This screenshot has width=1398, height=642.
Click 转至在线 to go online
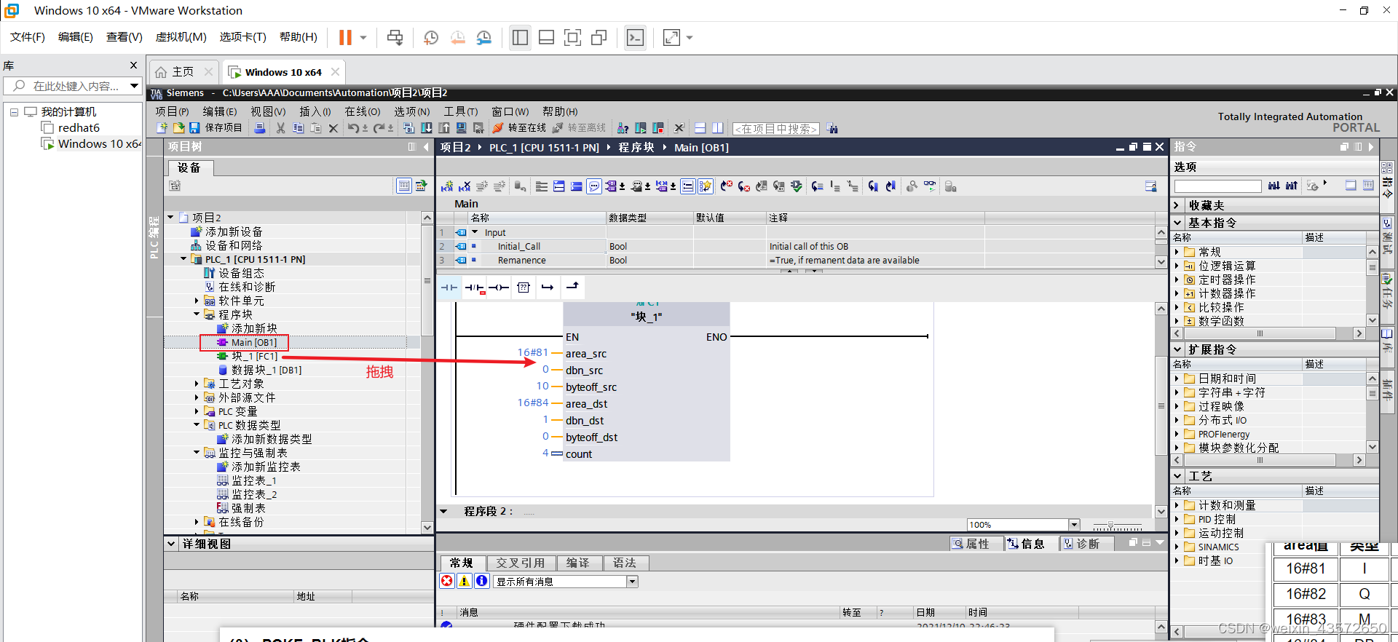[x=519, y=128]
